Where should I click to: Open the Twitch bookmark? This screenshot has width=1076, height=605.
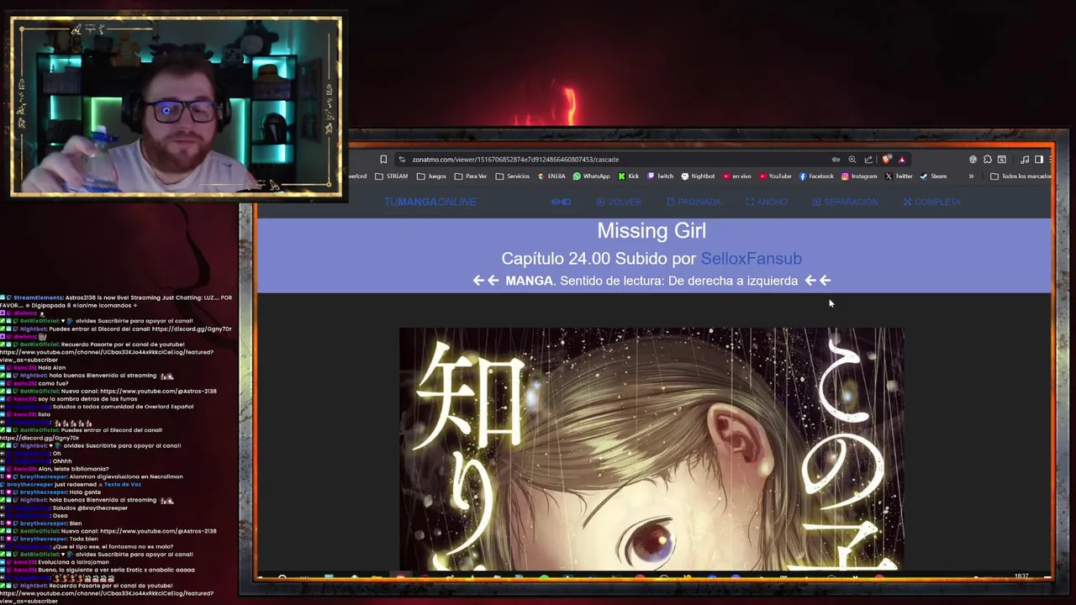pos(661,176)
